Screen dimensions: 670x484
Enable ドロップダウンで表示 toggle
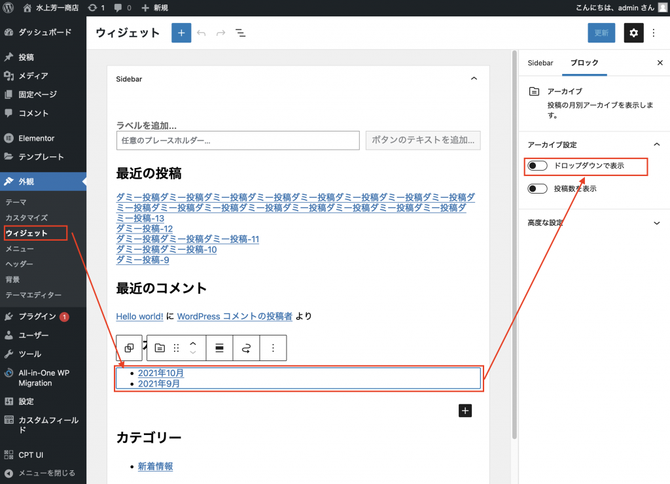pyautogui.click(x=538, y=166)
